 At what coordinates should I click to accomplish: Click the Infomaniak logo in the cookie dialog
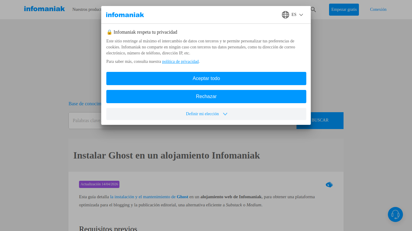click(125, 15)
